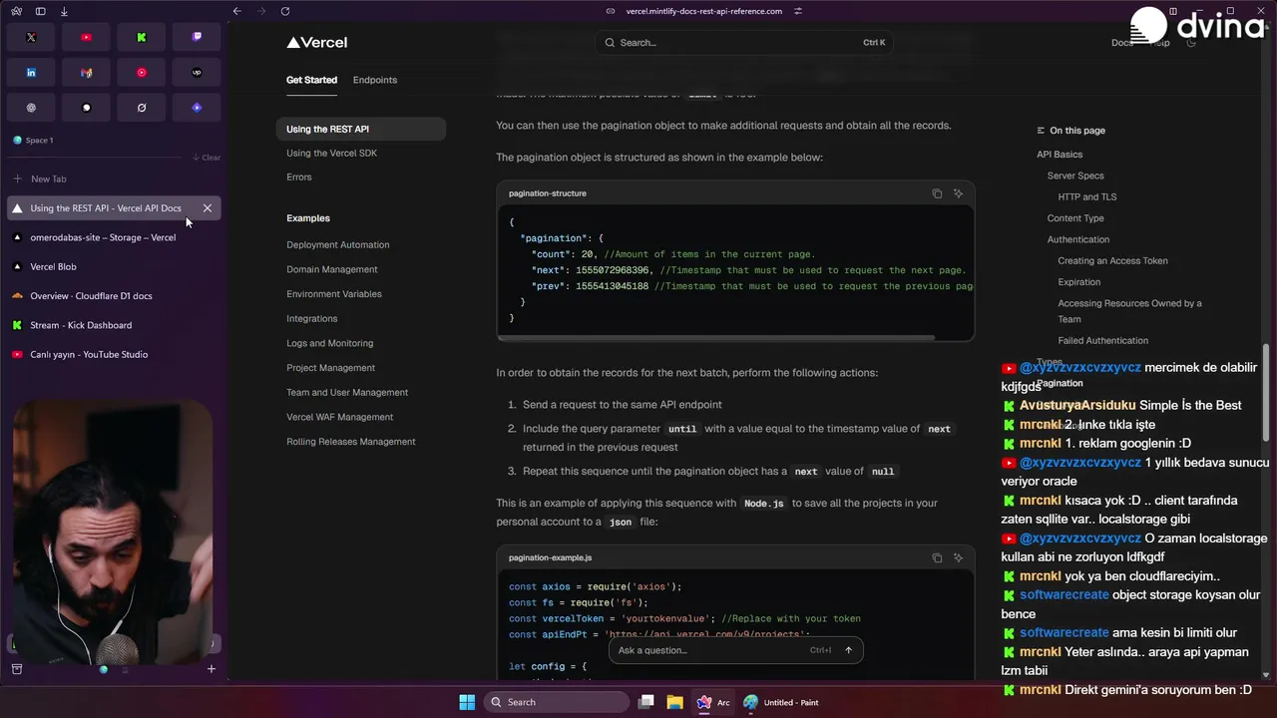Screen dimensions: 1277x718
Task: Open the pinned YouTube favorite
Action: tap(86, 37)
